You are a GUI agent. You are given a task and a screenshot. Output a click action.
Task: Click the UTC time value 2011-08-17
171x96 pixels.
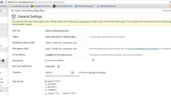tap(97, 73)
